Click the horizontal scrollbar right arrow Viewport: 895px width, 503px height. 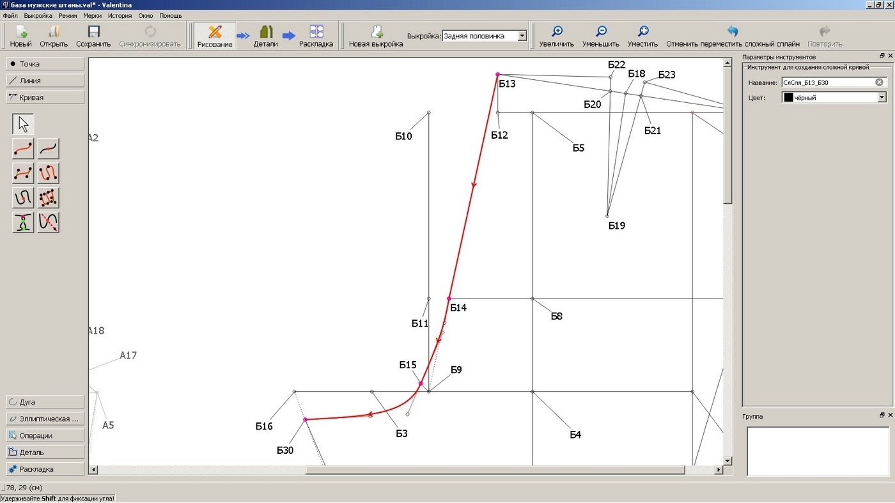click(719, 470)
